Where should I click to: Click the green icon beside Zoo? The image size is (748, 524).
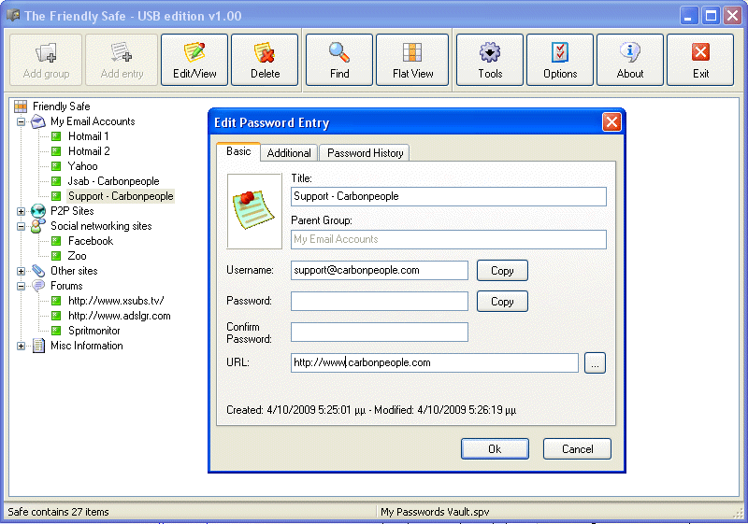(x=56, y=256)
